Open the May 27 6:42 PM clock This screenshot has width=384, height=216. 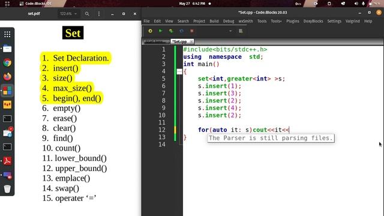192,4
